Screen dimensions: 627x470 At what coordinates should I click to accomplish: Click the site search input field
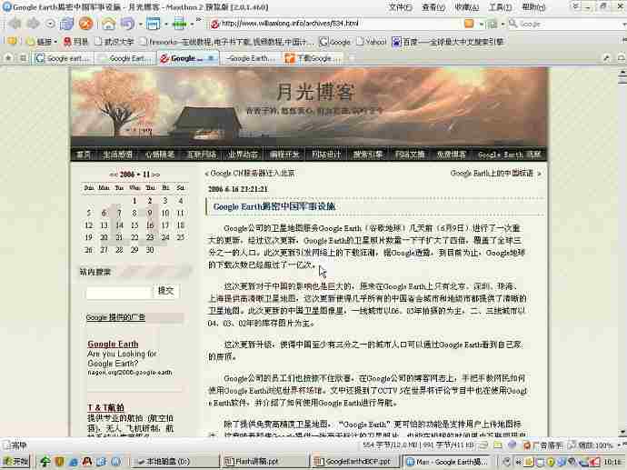click(x=118, y=293)
